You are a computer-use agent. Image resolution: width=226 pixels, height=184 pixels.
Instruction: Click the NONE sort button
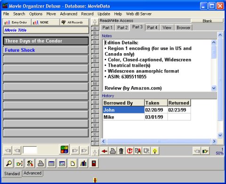click(46, 22)
